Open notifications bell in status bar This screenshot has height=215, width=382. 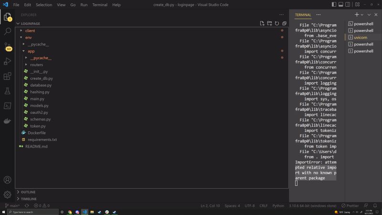point(375,205)
